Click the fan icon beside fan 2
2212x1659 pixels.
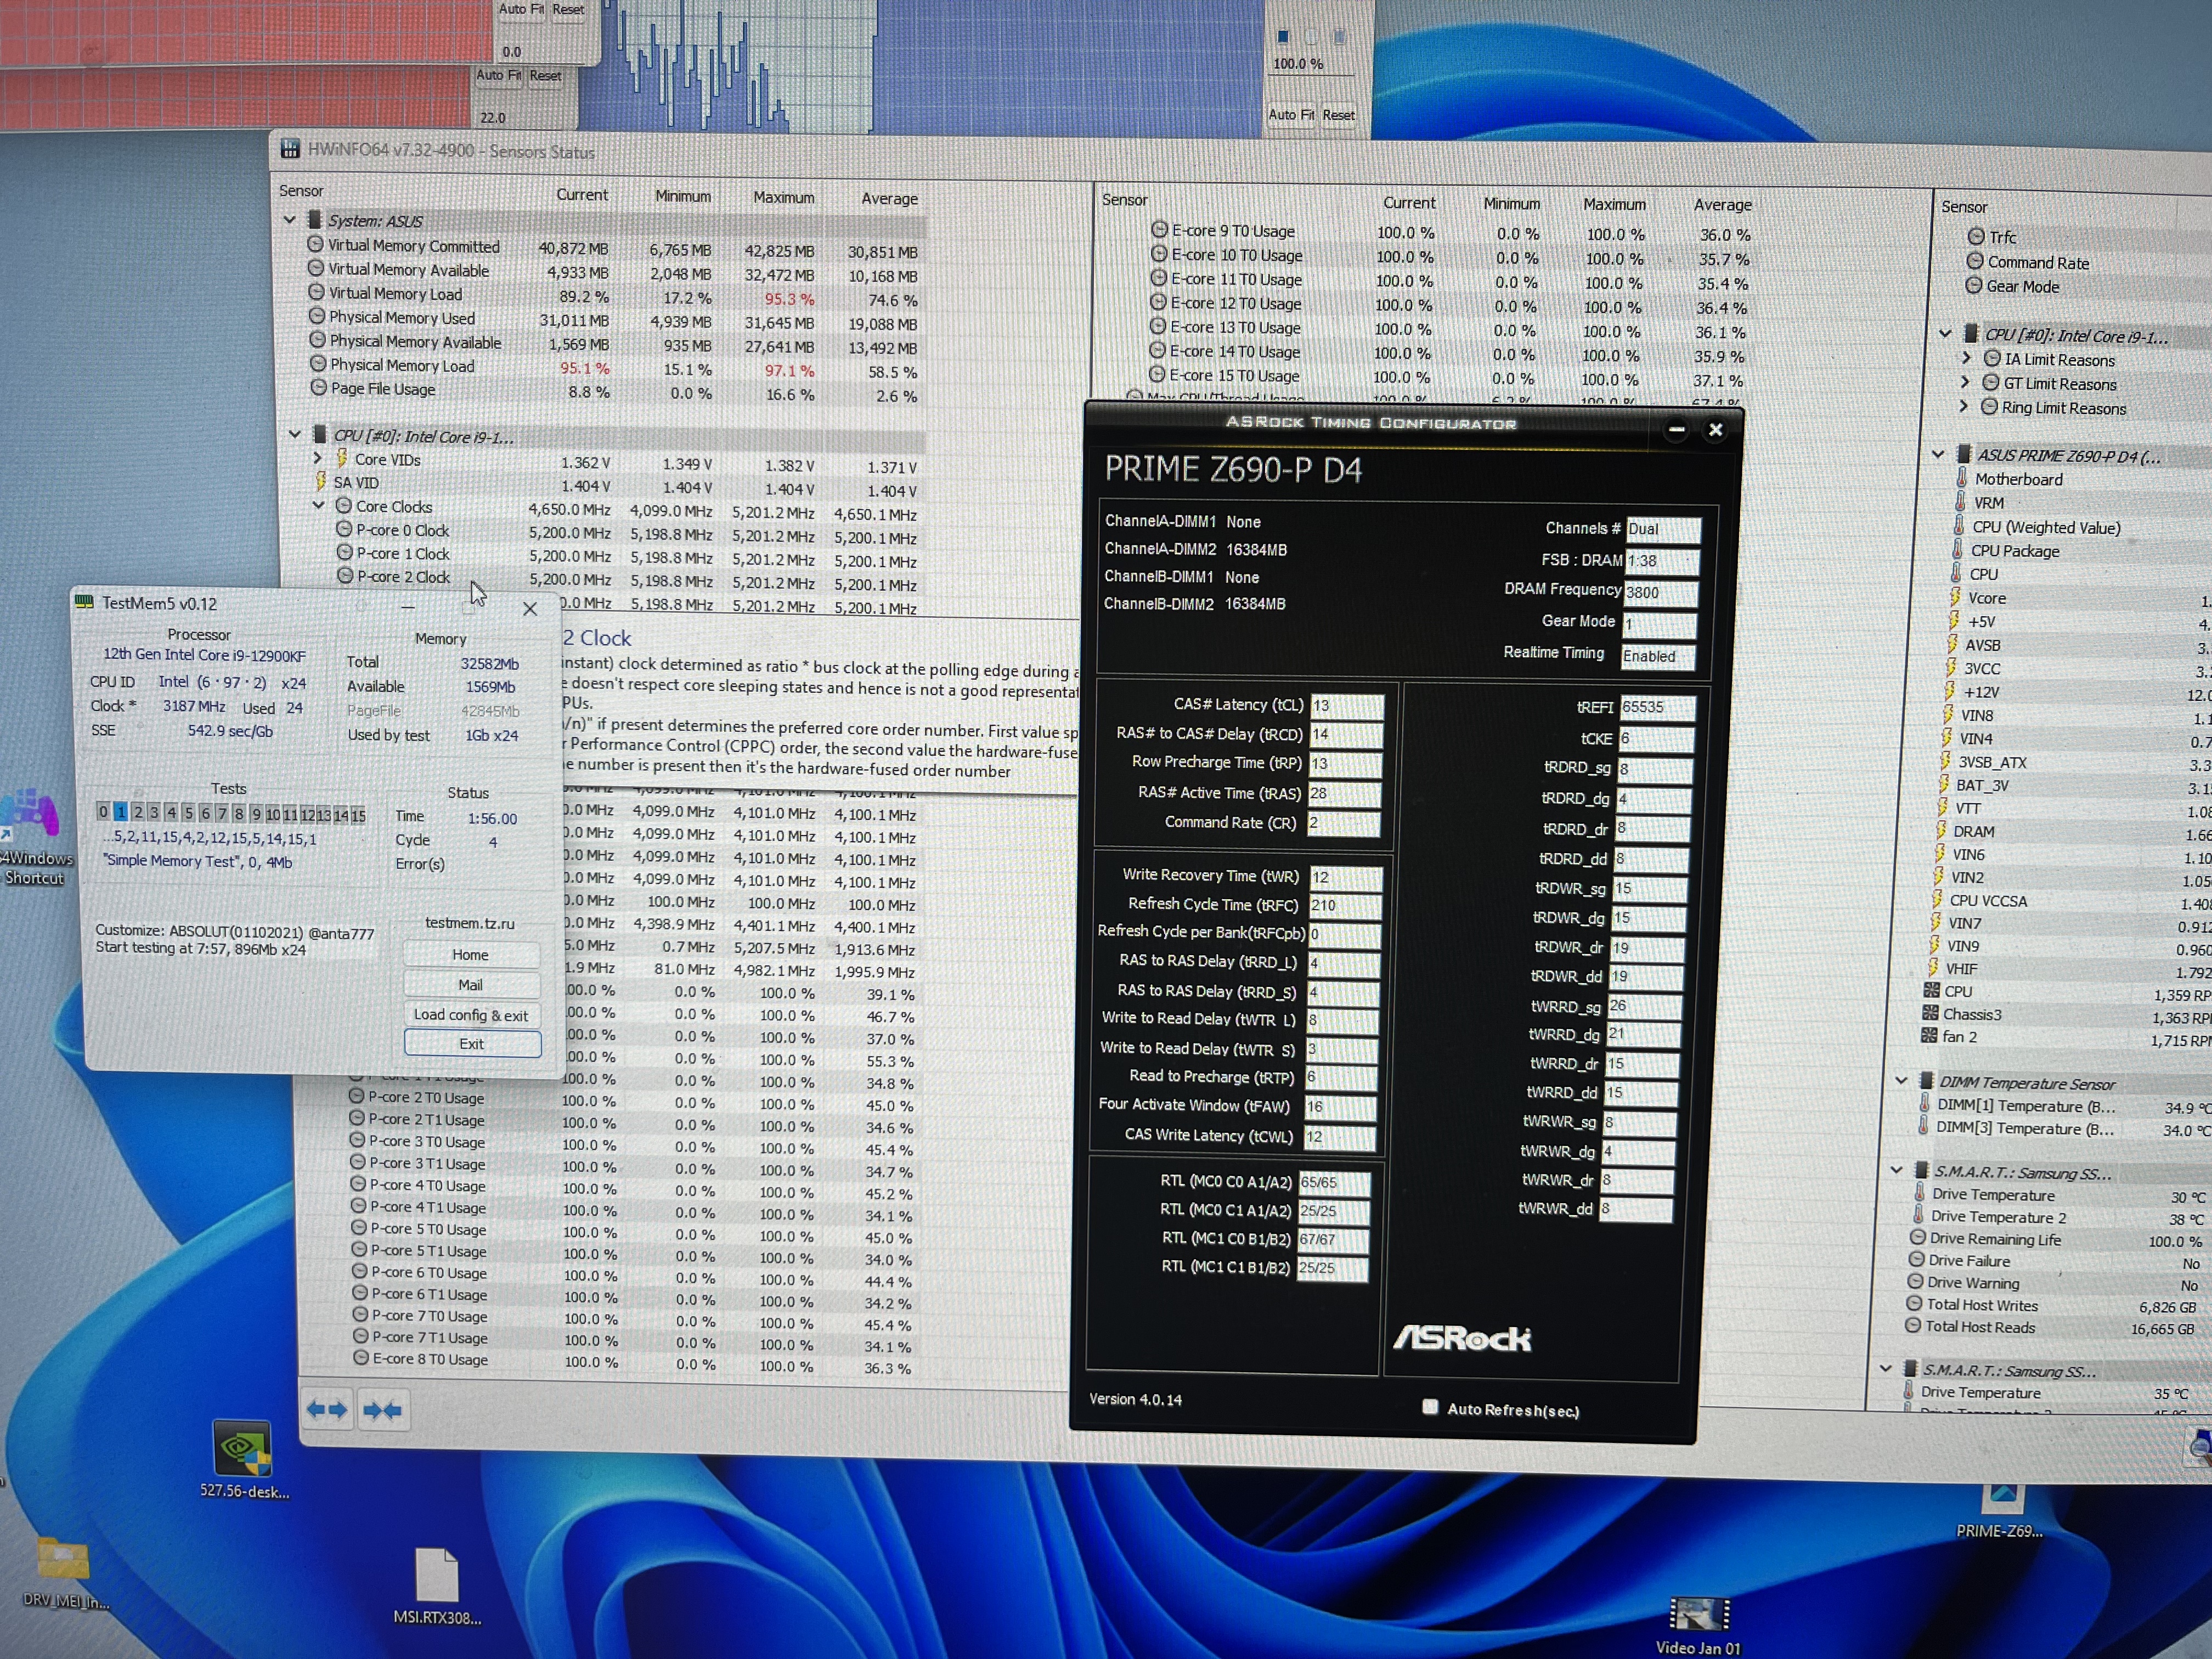click(1929, 1036)
